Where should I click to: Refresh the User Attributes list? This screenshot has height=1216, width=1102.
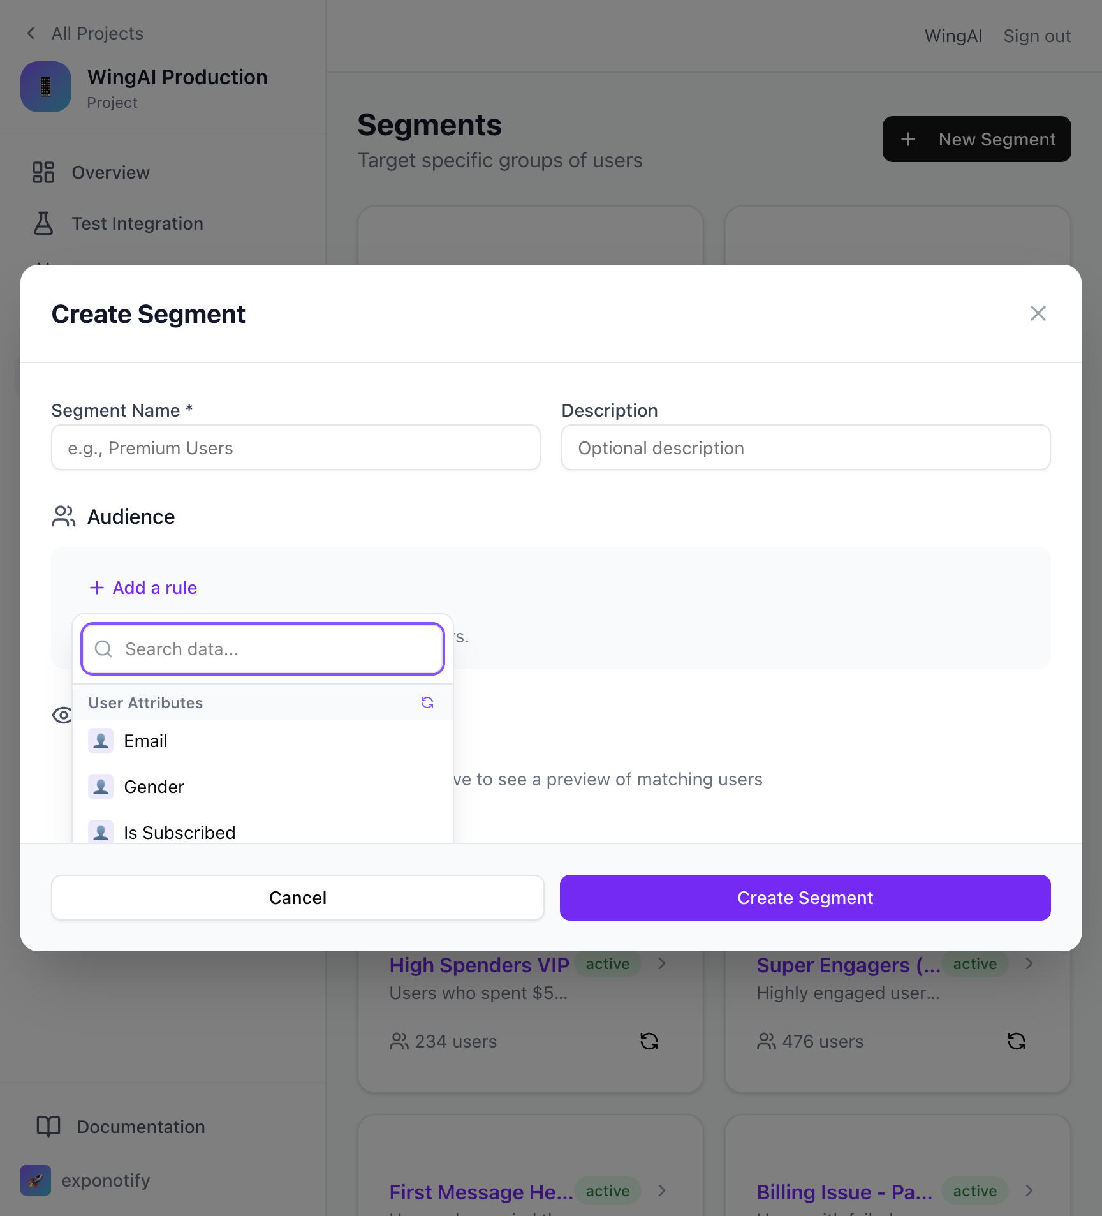(427, 702)
